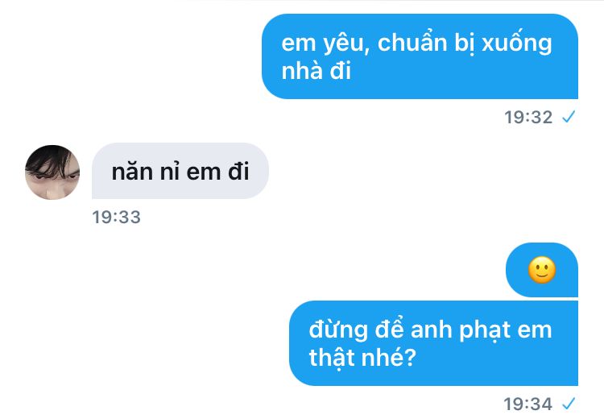Viewport: 604px width, 419px height.
Task: Click the delivered checkmark beside 19:34
Action: pos(569,404)
